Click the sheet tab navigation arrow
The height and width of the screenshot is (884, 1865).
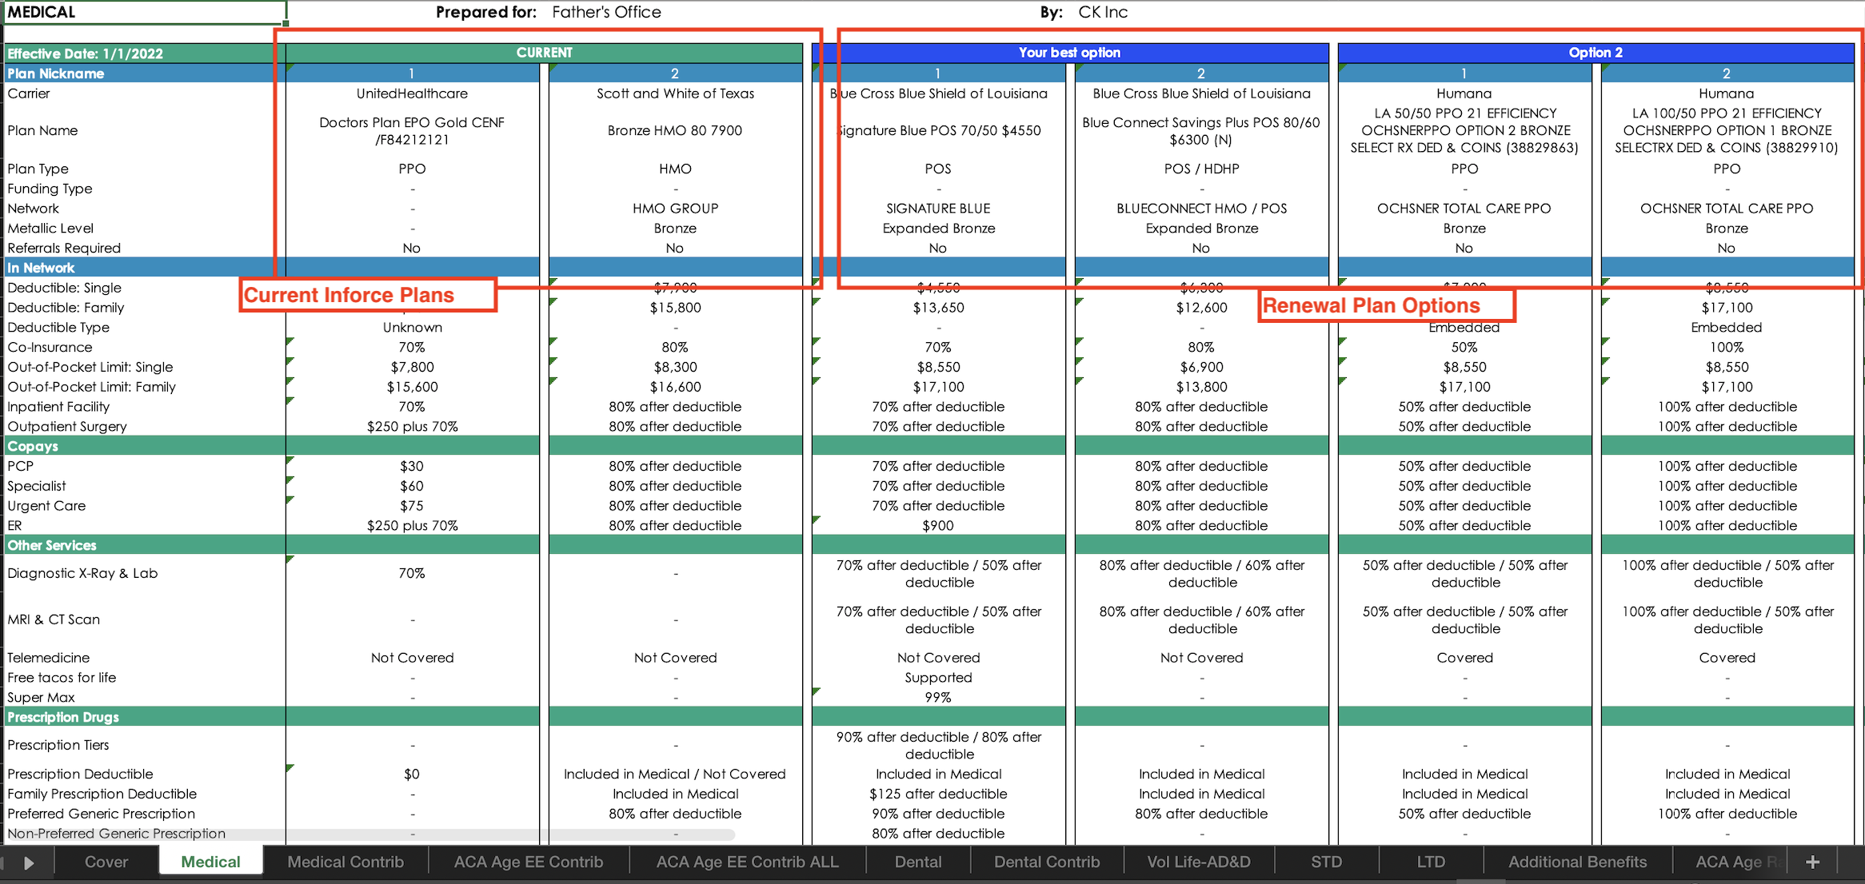pyautogui.click(x=29, y=862)
